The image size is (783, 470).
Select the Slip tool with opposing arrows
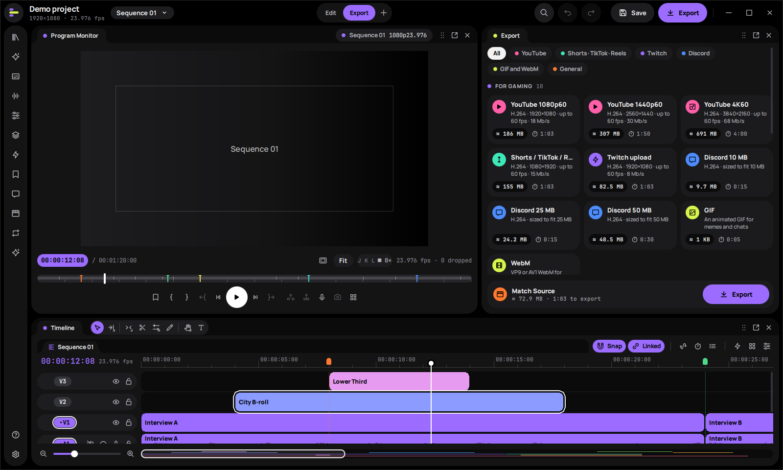(x=156, y=328)
